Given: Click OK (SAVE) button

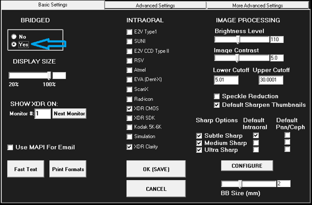Looking at the screenshot, I should (156, 169).
